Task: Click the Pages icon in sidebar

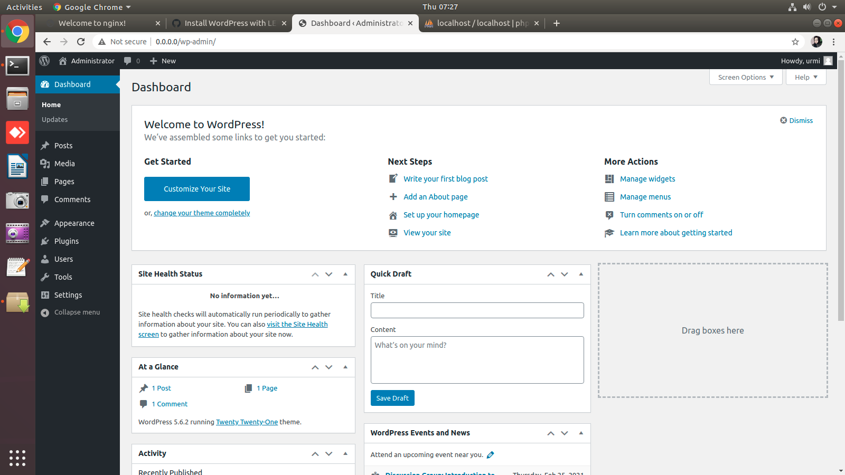Action: 45,182
